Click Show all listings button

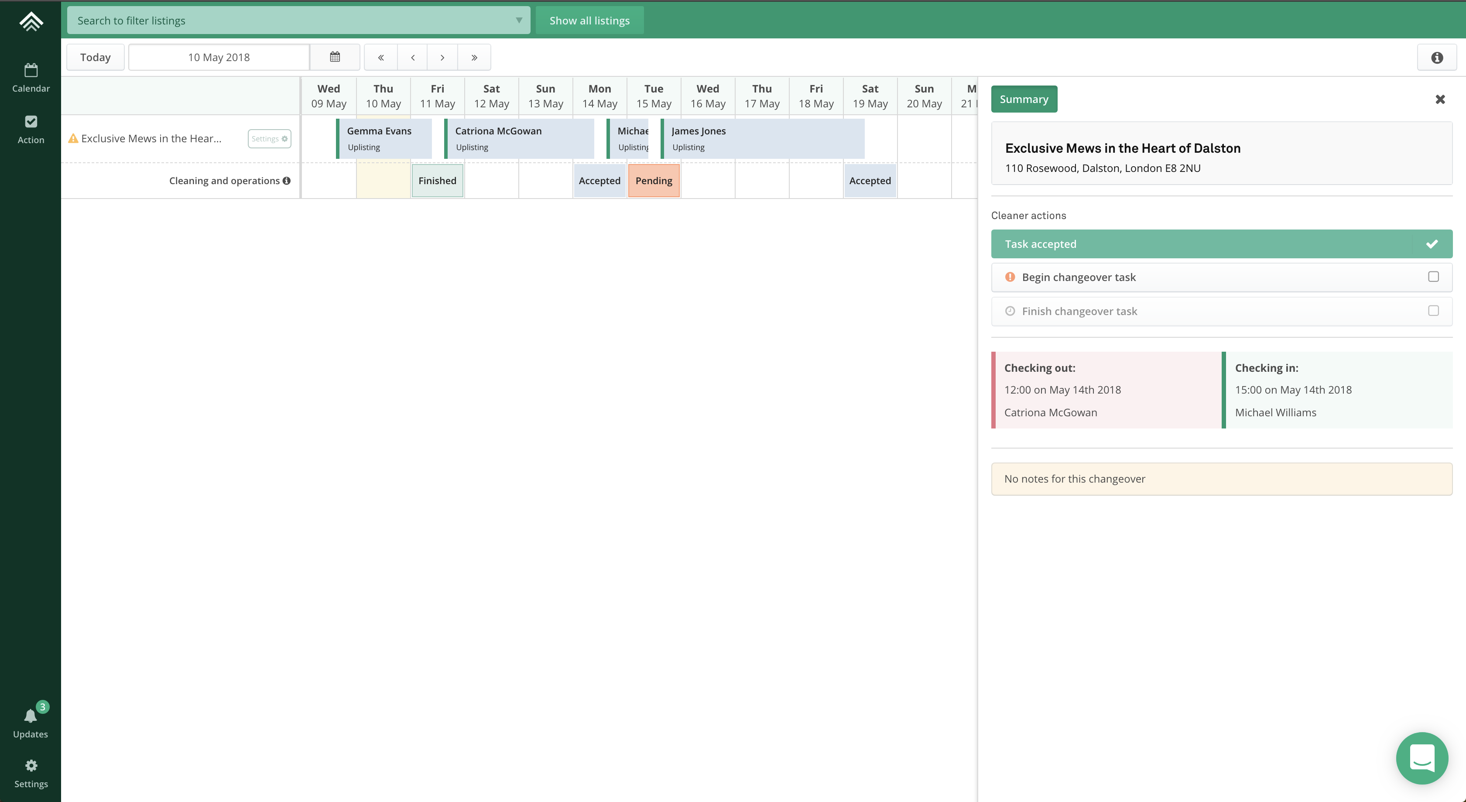click(589, 21)
